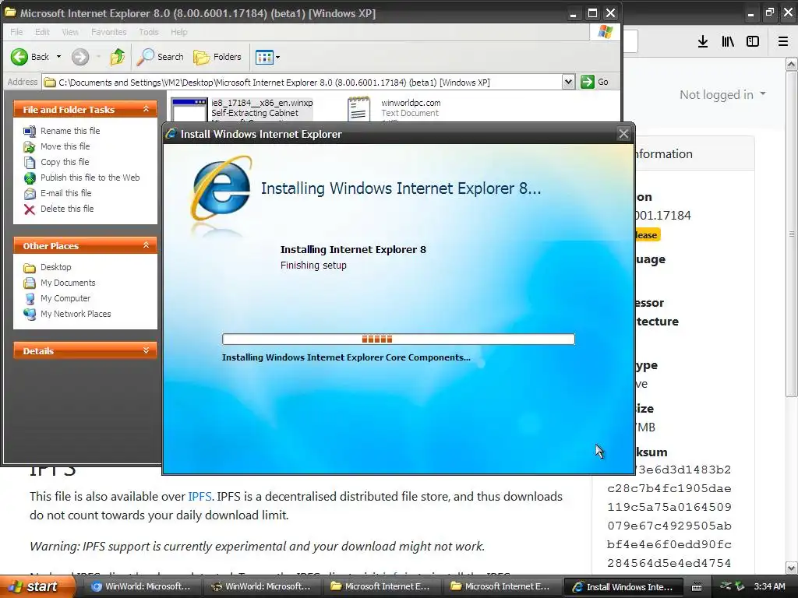This screenshot has height=598, width=798.
Task: Click the 3:34 AM clock
Action: 769,586
